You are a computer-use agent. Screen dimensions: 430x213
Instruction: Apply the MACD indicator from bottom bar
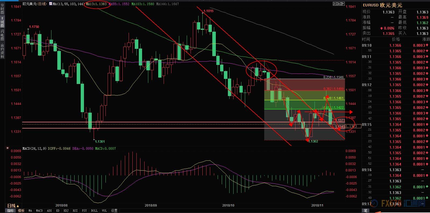(x=39, y=211)
